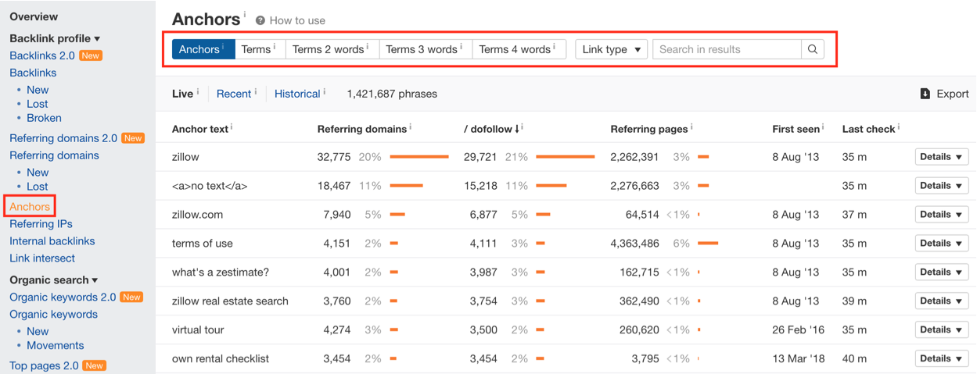This screenshot has height=374, width=977.
Task: Open Details dropdown for no text row
Action: click(x=942, y=186)
